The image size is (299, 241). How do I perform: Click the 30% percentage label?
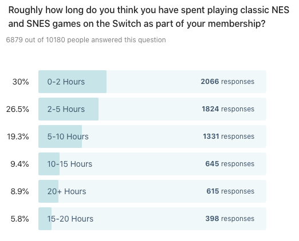(x=21, y=82)
